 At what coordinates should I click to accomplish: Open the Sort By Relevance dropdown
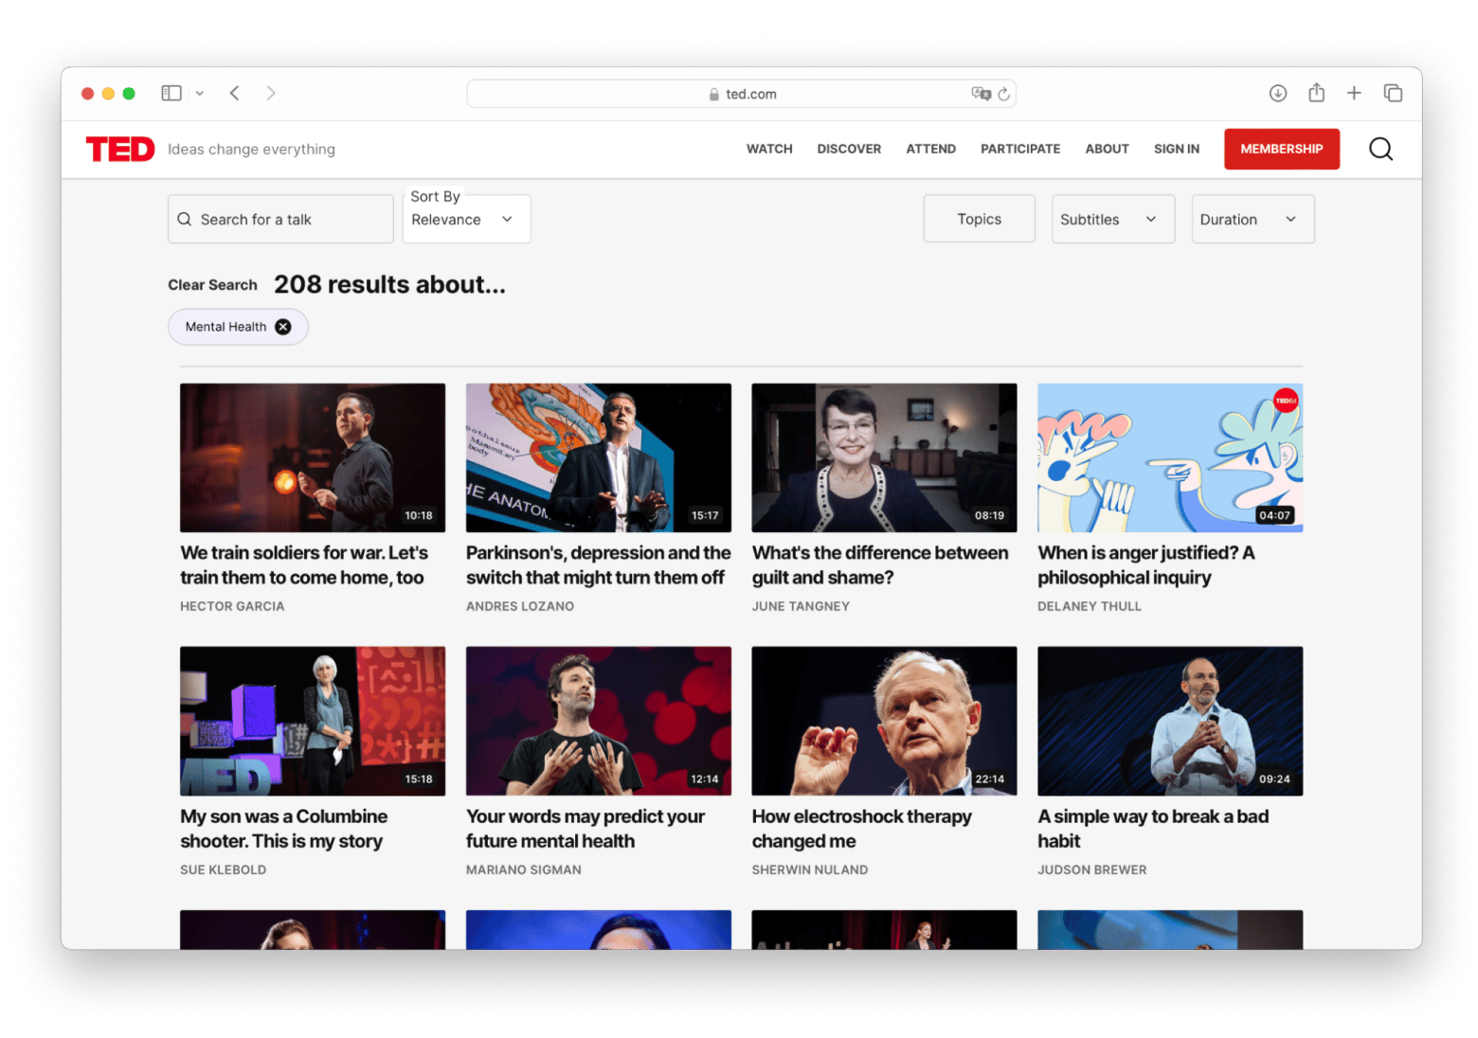point(466,219)
